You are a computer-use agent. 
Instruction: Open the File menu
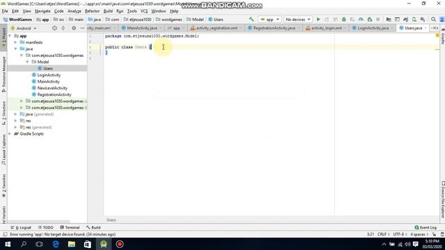tap(5, 11)
